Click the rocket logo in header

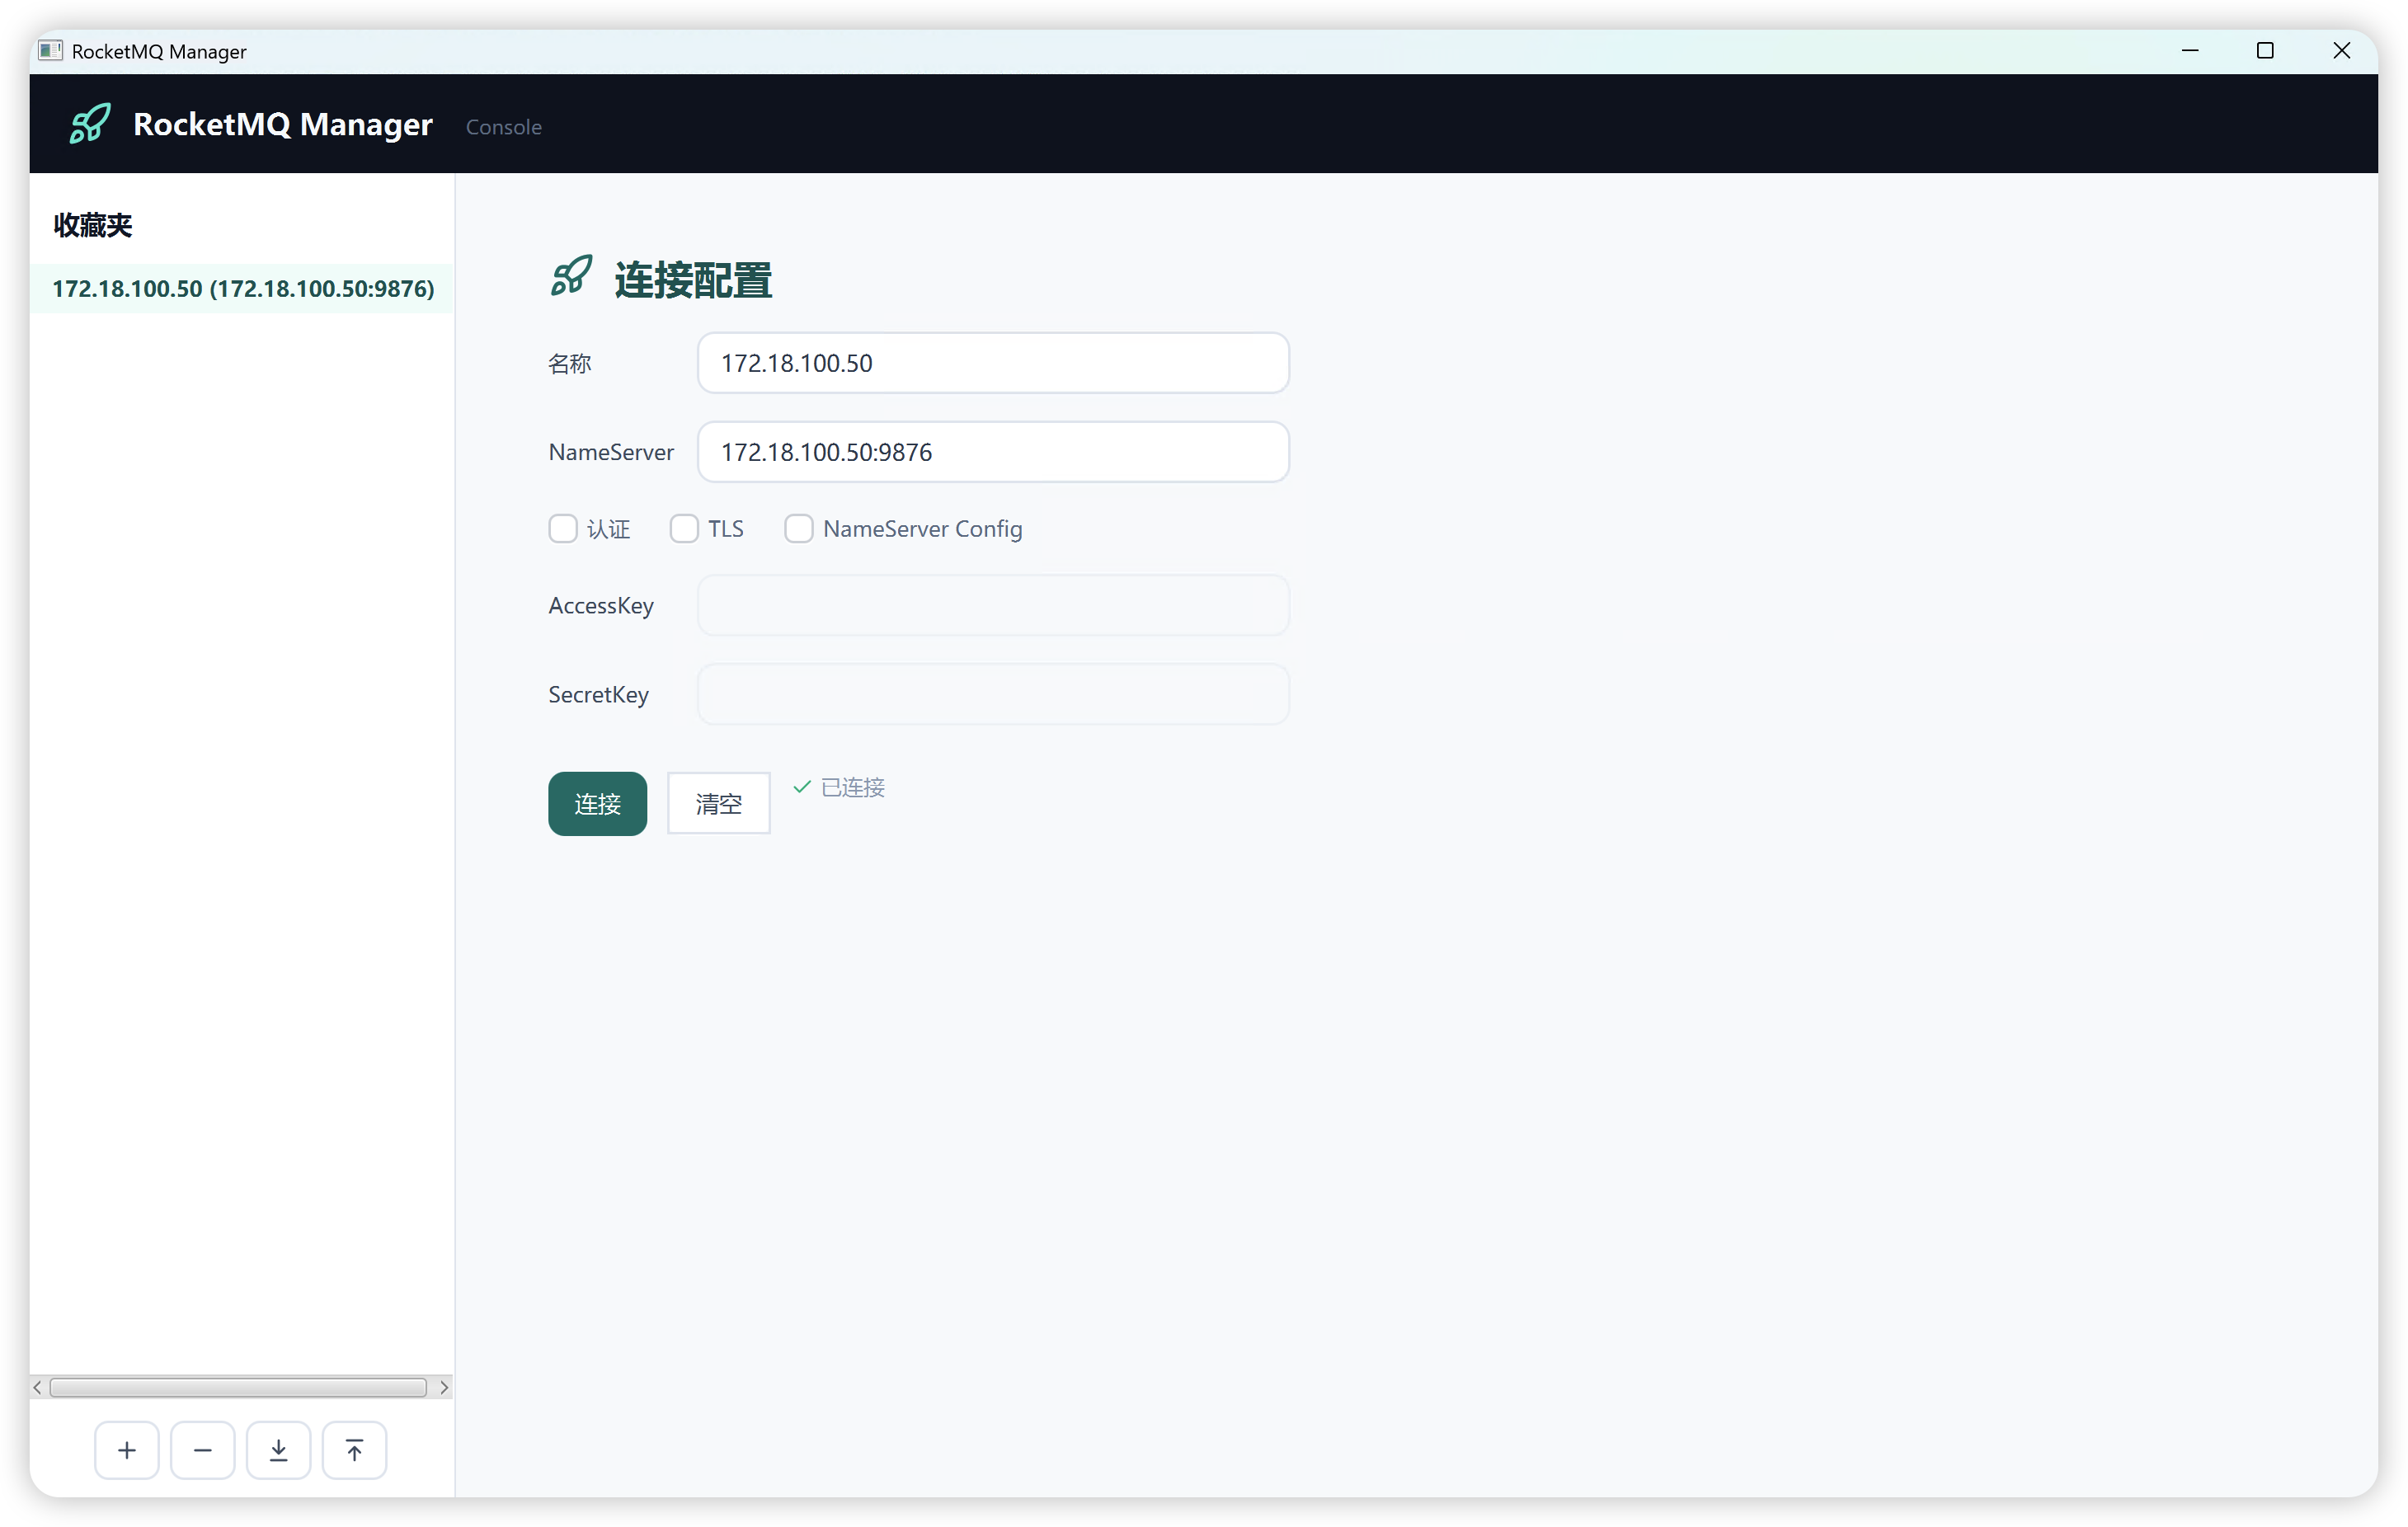(x=90, y=124)
